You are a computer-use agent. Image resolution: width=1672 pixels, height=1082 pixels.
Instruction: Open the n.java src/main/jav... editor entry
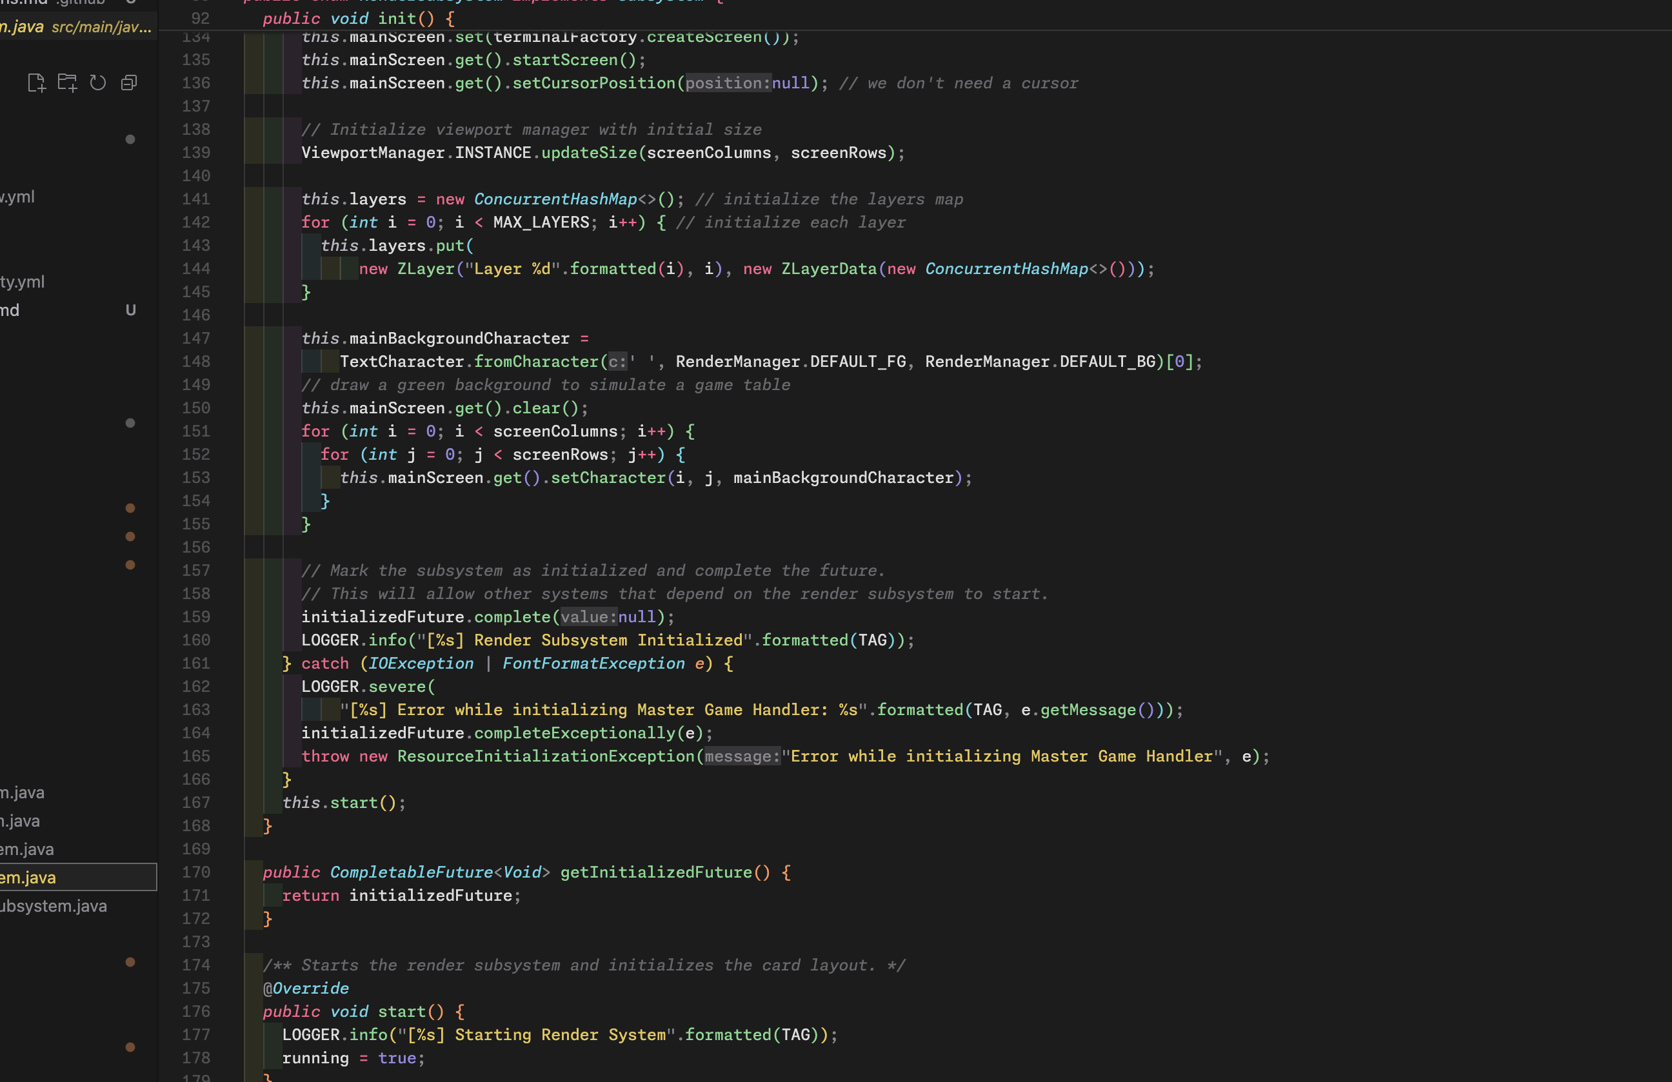[x=75, y=26]
